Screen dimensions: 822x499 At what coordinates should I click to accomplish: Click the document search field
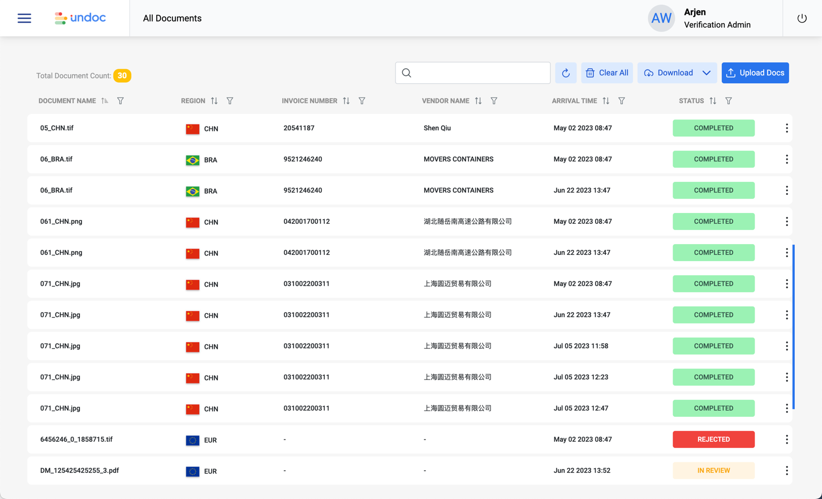click(x=473, y=73)
